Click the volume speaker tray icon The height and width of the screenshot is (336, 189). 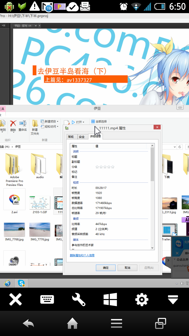coord(182,283)
